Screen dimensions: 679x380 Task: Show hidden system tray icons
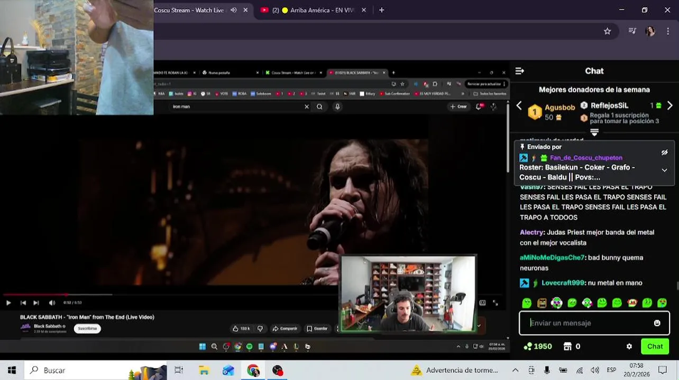(515, 370)
